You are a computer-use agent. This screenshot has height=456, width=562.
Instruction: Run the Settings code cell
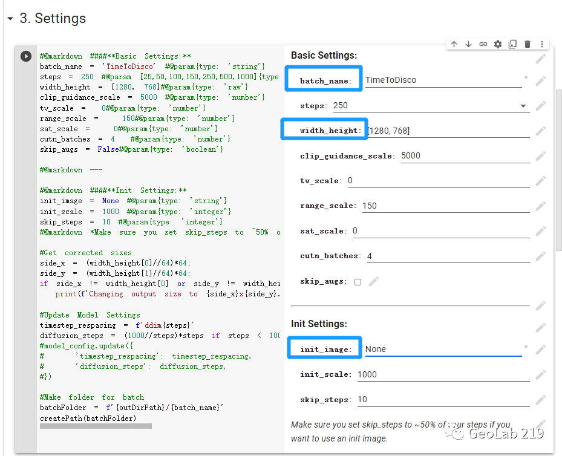pyautogui.click(x=25, y=56)
